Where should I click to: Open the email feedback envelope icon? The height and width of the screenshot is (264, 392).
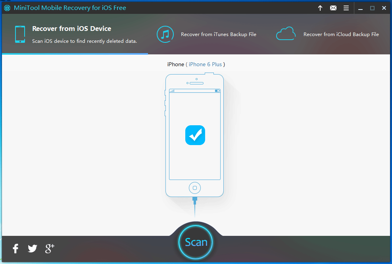pos(333,8)
